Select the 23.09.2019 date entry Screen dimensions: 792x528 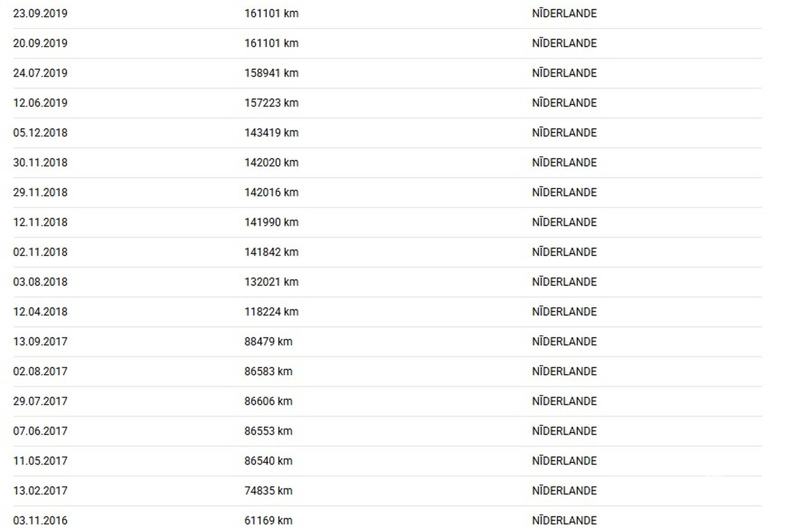[x=40, y=14]
